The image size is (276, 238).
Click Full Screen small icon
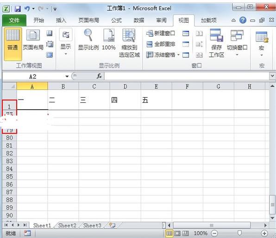point(50,55)
